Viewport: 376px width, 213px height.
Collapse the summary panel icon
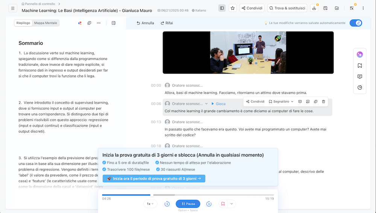(x=114, y=23)
